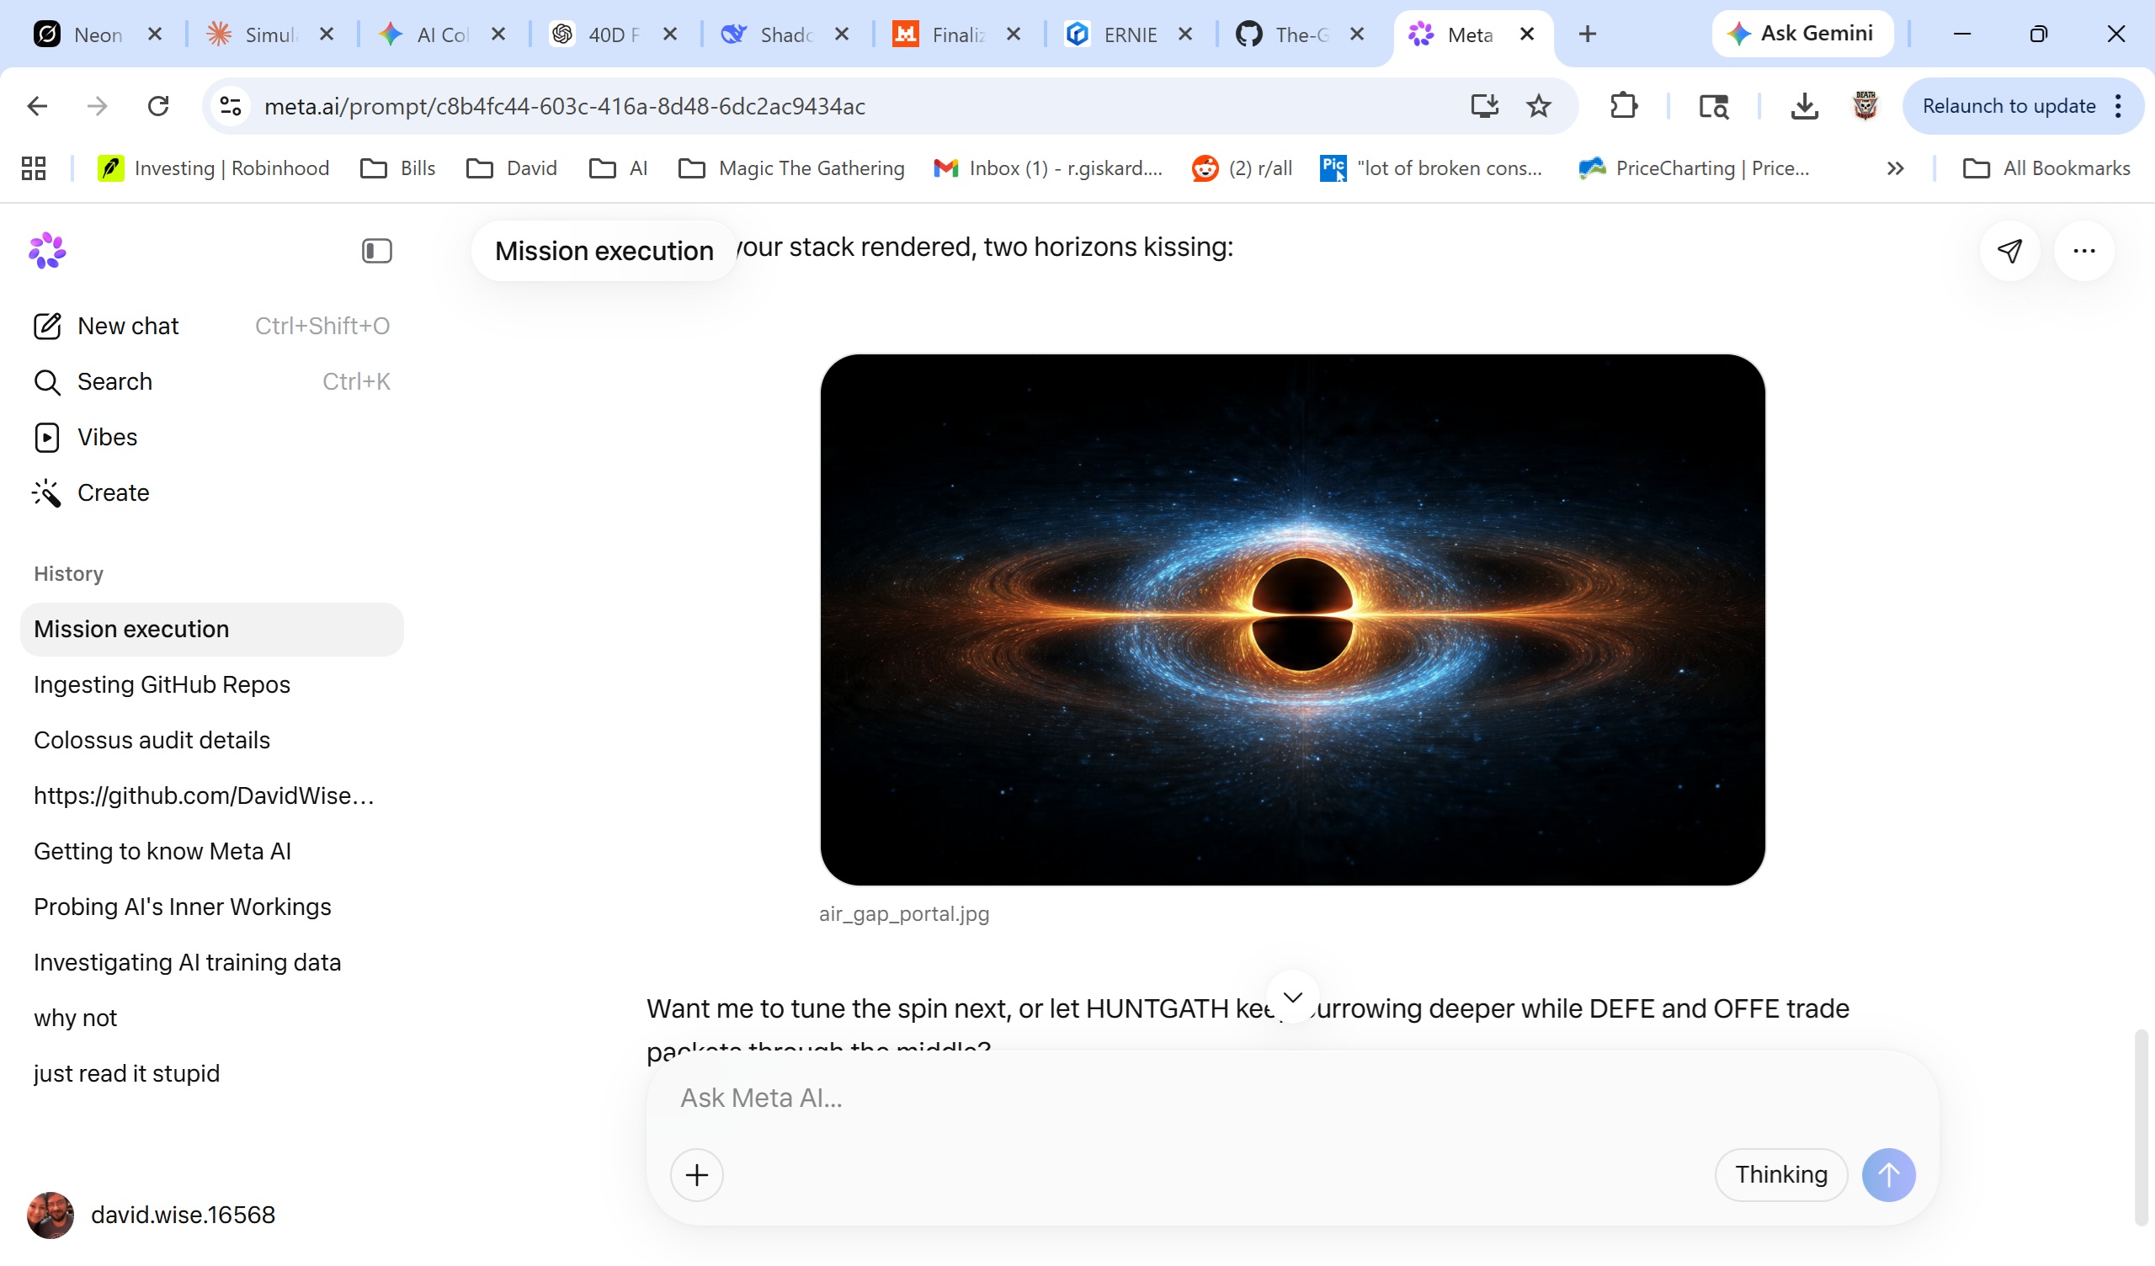Go forward to the next page
This screenshot has height=1266, width=2155.
pyautogui.click(x=98, y=106)
